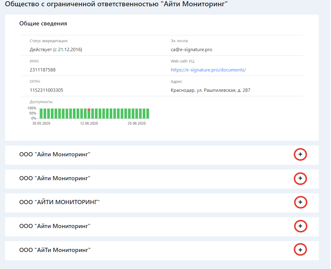
Task: Click the "Общие сведения" section heading
Action: click(43, 24)
